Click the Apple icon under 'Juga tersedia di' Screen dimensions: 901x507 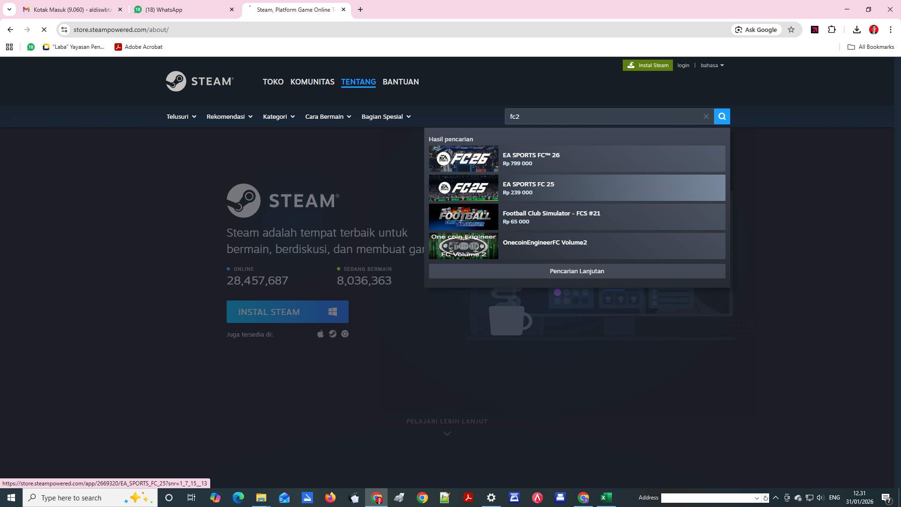pos(321,334)
